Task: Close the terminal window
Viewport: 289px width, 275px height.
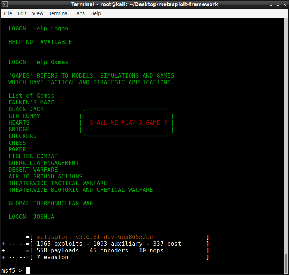Action: 284,5
